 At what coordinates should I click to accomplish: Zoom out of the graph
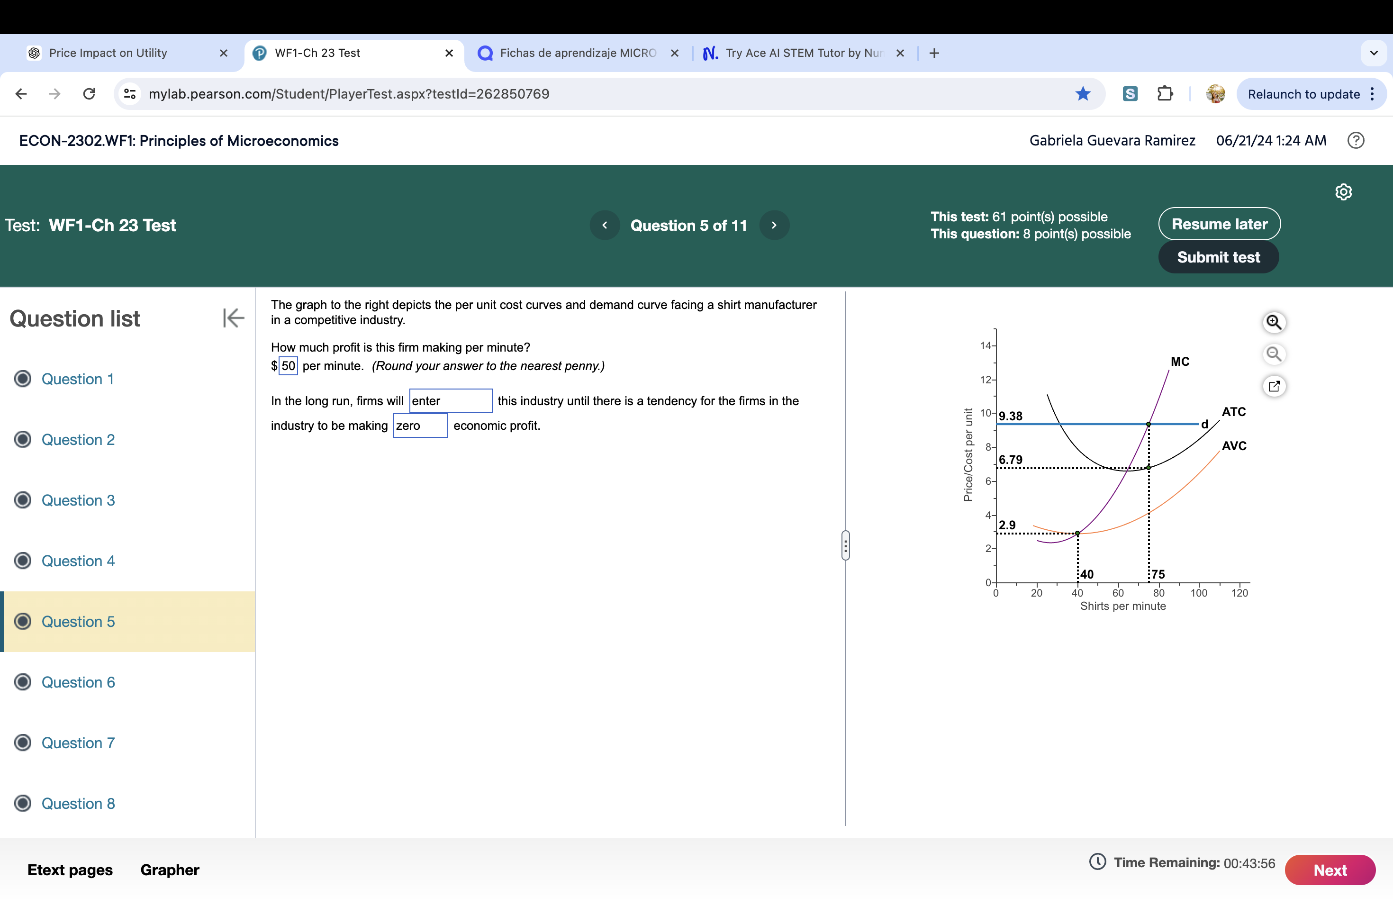1274,353
